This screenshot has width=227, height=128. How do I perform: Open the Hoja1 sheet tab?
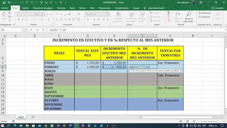click(x=21, y=117)
